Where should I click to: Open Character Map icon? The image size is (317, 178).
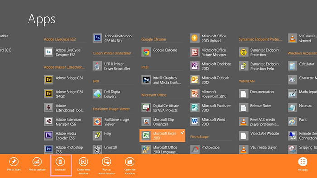(293, 80)
